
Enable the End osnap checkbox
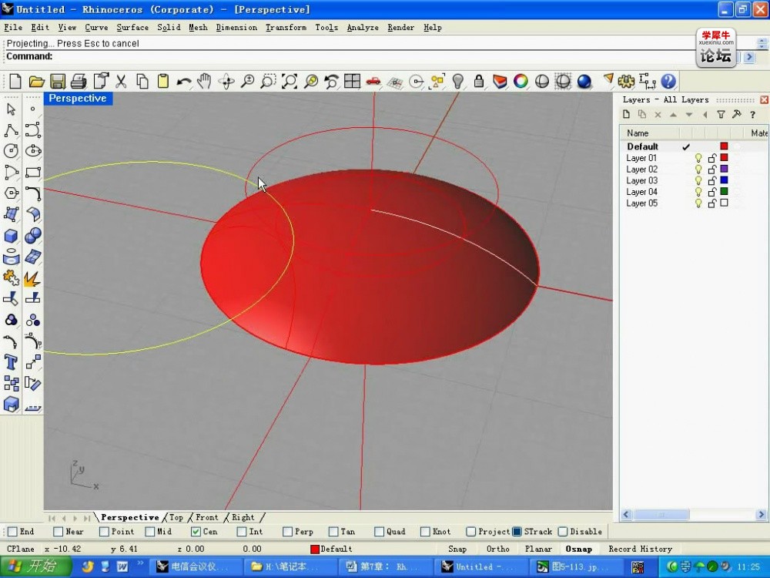click(x=13, y=531)
